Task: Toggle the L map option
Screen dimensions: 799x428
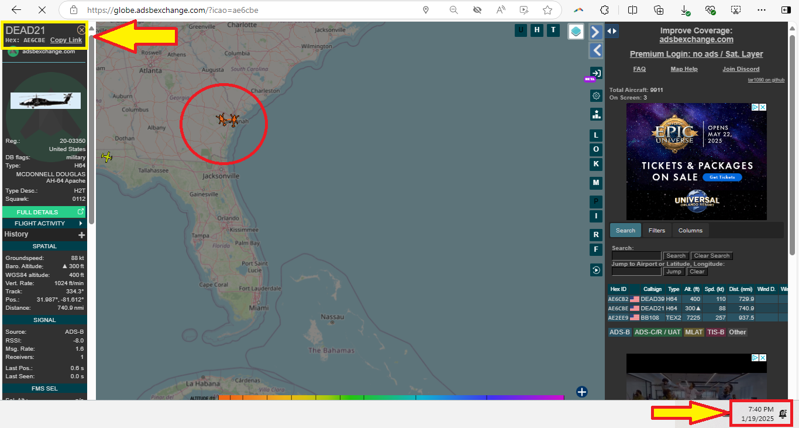Action: pyautogui.click(x=596, y=135)
